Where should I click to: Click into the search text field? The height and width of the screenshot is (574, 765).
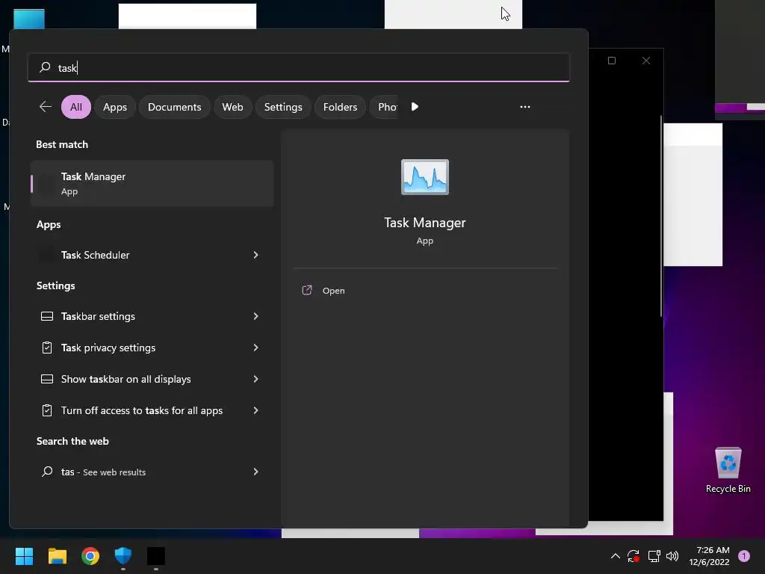point(299,67)
